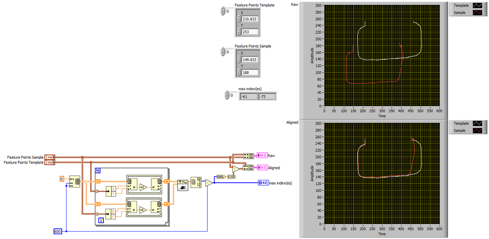Click the Feature Points Template array index stepper
The width and height of the screenshot is (489, 239).
[x=222, y=11]
